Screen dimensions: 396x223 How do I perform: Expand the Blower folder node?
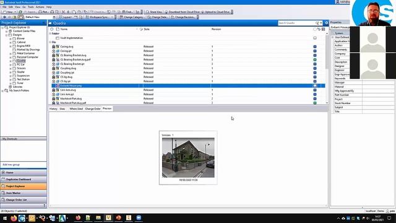tap(11, 38)
